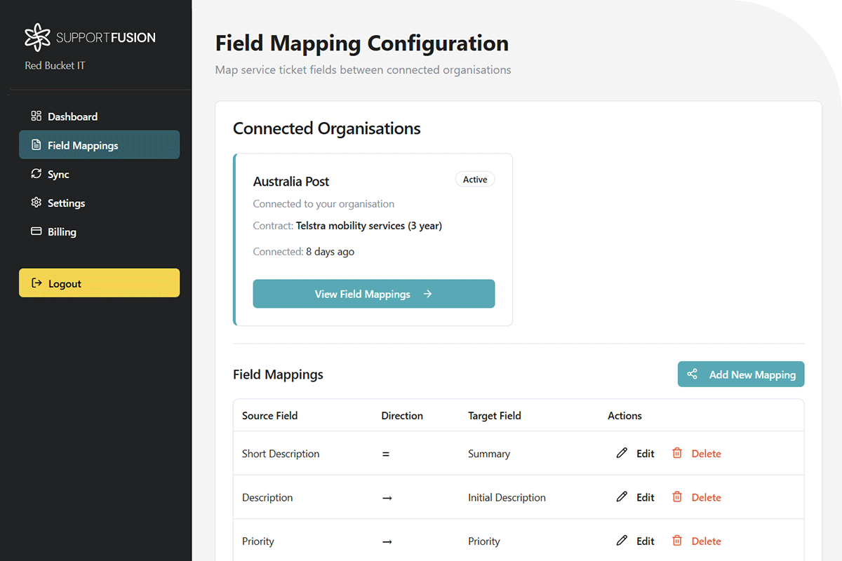Click the Target Field column header

(494, 416)
